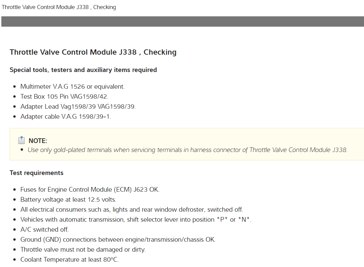Click the Adapter Lead Vag1598/39 item
This screenshot has width=364, height=267.
(78, 107)
